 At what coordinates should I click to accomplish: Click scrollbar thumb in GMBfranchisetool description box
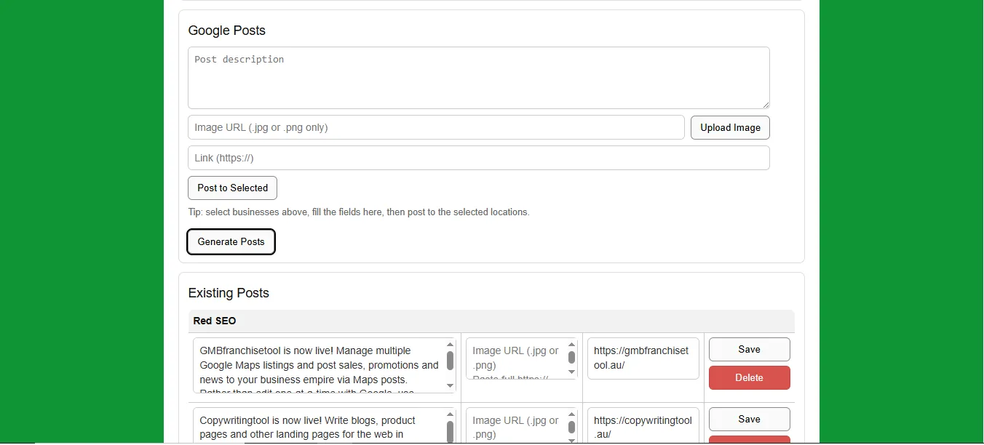[x=450, y=361]
